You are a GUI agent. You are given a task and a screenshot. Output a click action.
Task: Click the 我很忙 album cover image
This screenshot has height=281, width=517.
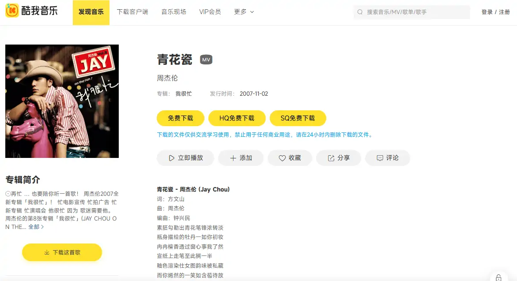point(62,101)
